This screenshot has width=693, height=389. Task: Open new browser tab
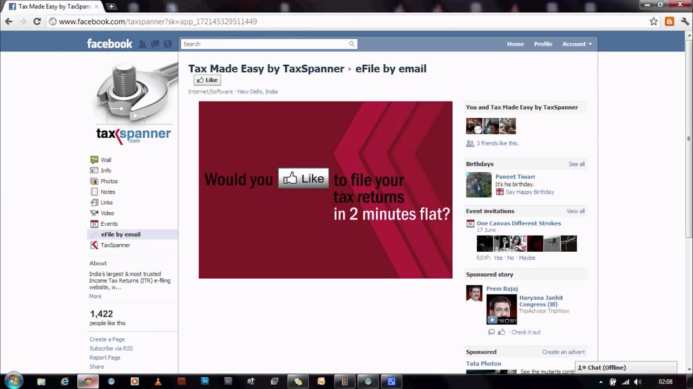(x=111, y=6)
